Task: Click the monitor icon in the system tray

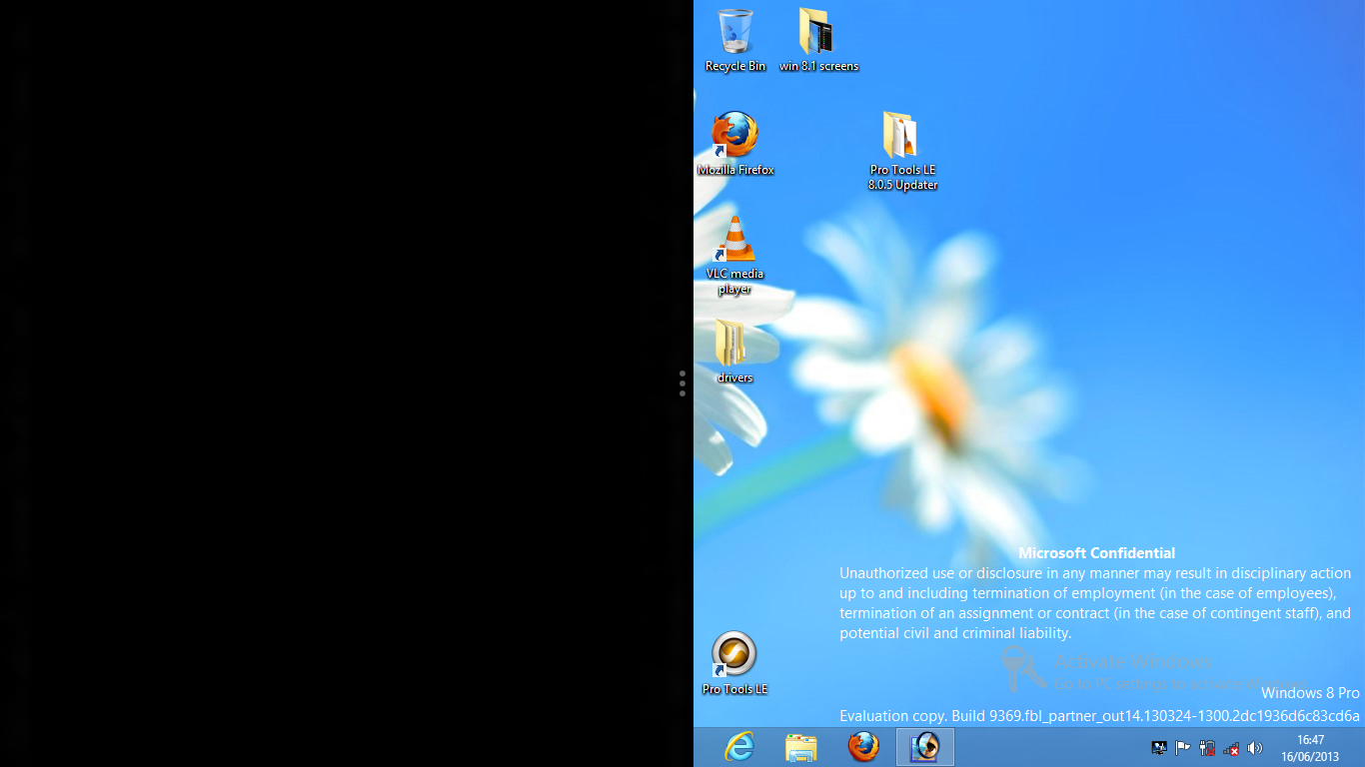Action: (x=1159, y=747)
